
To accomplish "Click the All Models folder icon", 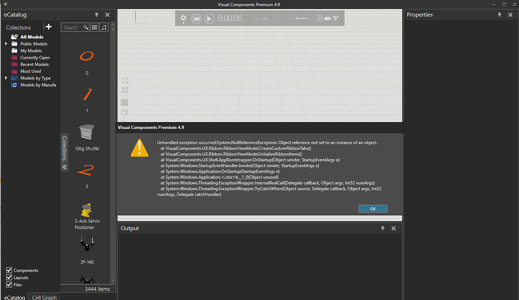I will coord(14,37).
